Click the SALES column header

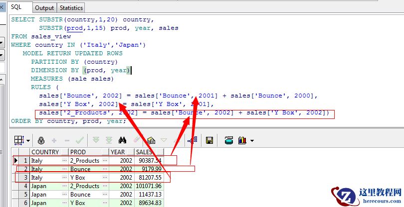(145, 152)
